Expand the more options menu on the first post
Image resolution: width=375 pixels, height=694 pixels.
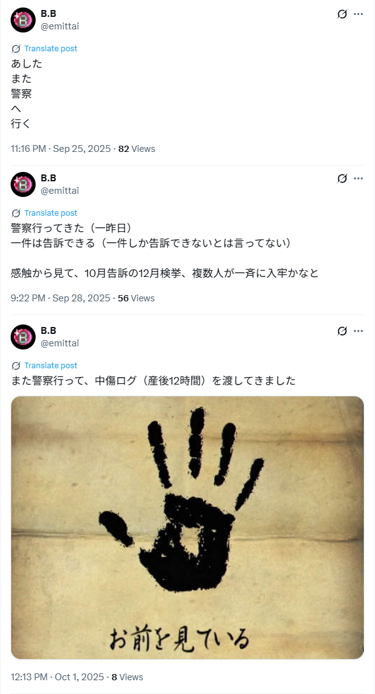coord(358,14)
